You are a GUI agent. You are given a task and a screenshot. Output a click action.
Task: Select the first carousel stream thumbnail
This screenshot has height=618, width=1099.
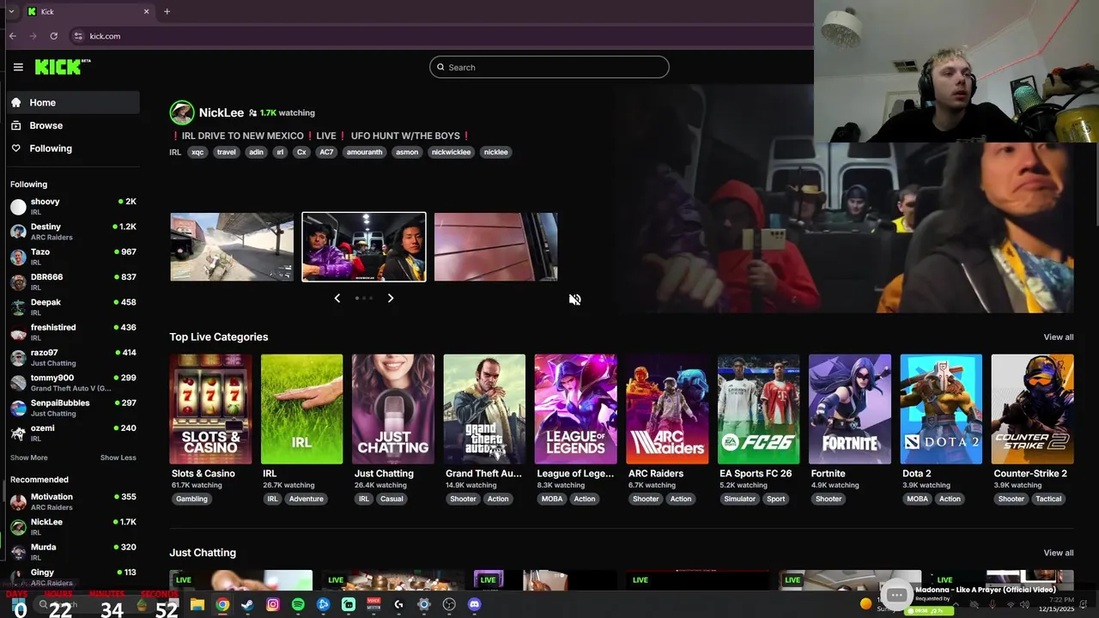[x=232, y=246]
